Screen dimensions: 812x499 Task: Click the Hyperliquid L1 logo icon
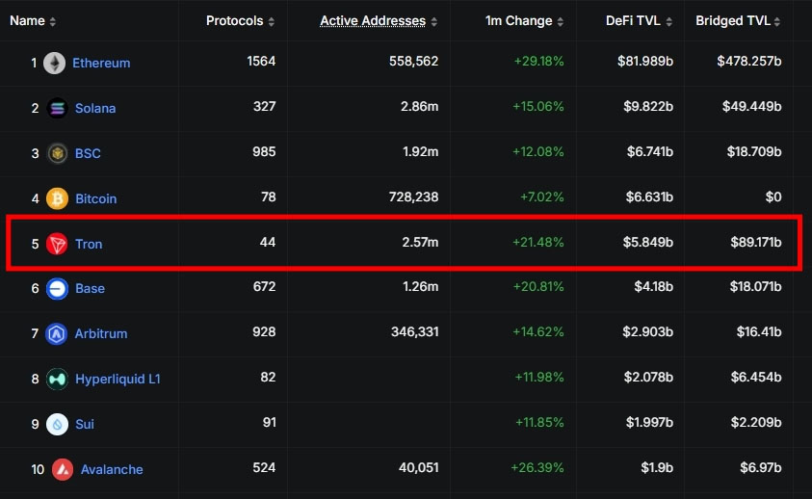(57, 380)
